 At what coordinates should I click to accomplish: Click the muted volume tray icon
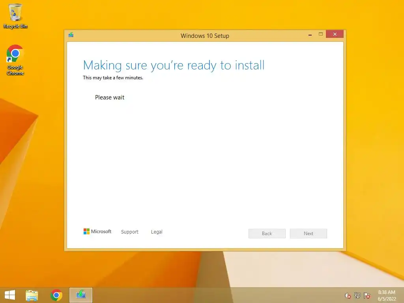pyautogui.click(x=348, y=296)
